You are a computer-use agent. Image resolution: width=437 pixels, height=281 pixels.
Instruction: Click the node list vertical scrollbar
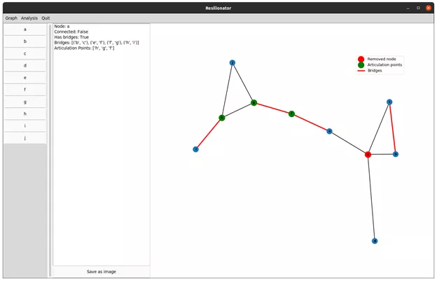tap(50, 151)
